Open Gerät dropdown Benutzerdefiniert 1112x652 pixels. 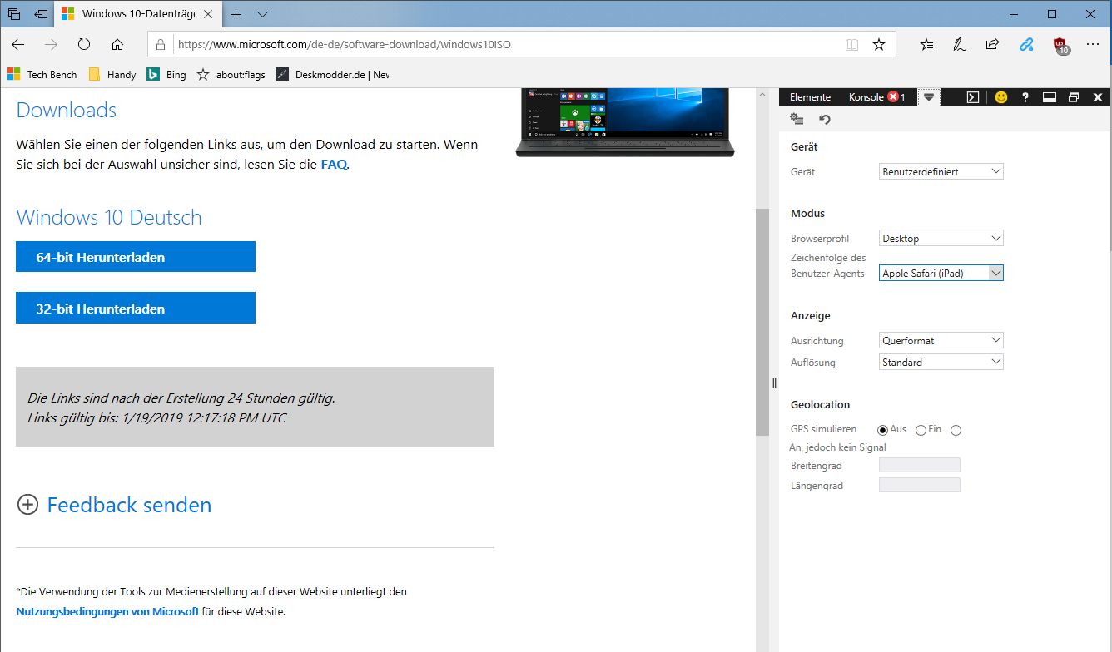[941, 171]
